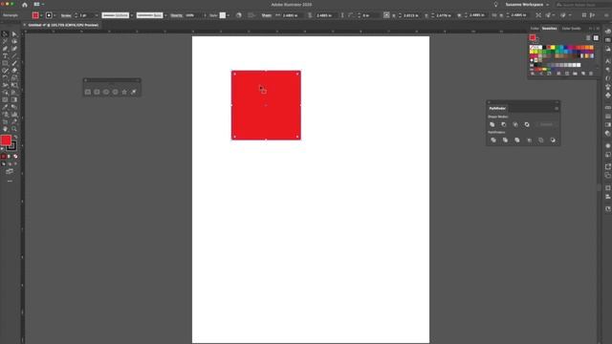The height and width of the screenshot is (344, 612).
Task: Open the stroke color dropdown in control bar
Action: click(55, 15)
